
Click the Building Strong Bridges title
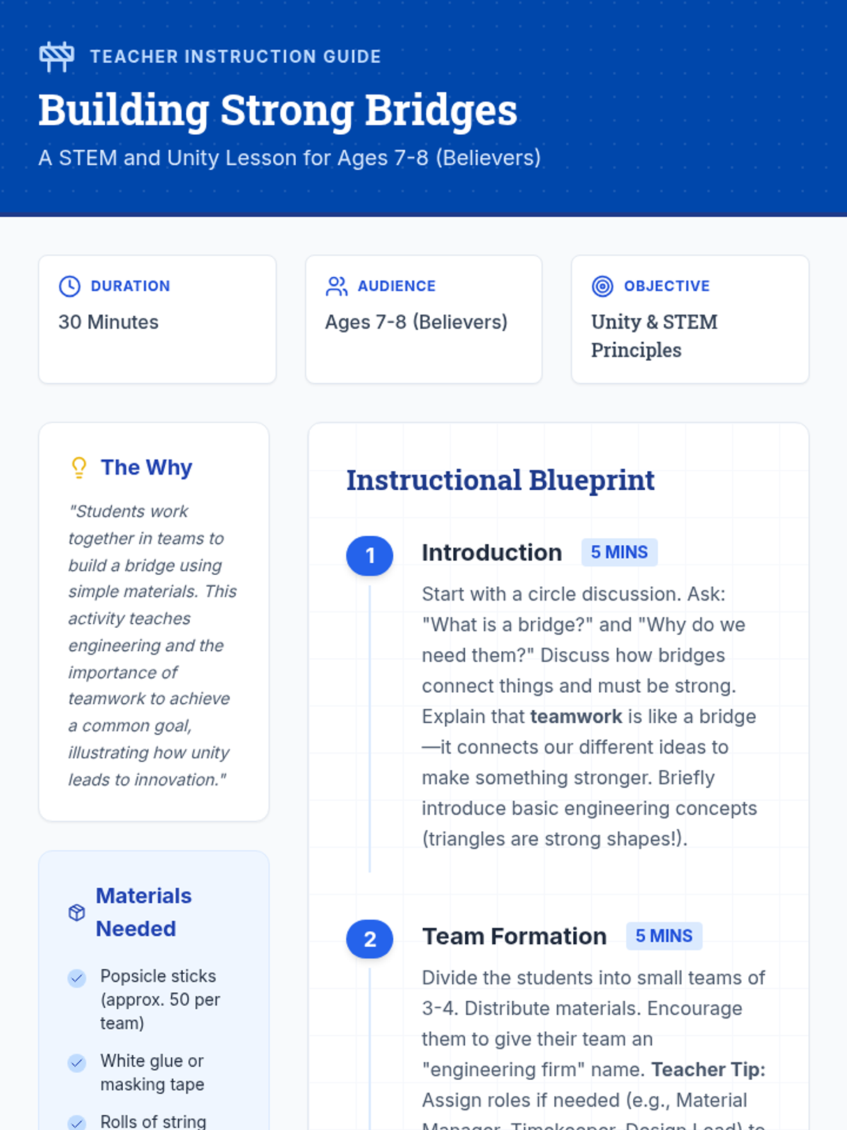pyautogui.click(x=277, y=110)
